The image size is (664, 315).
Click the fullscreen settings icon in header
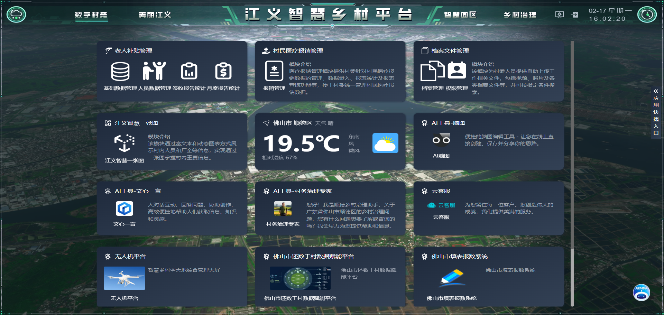560,15
